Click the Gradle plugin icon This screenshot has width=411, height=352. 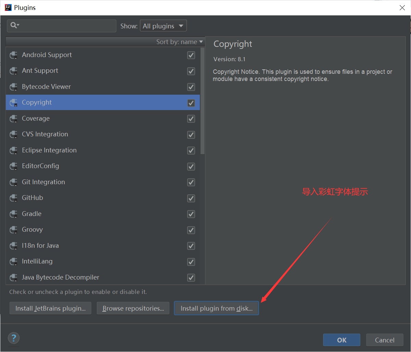click(x=14, y=214)
